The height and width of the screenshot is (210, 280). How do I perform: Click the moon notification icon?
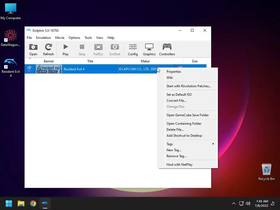(x=273, y=203)
